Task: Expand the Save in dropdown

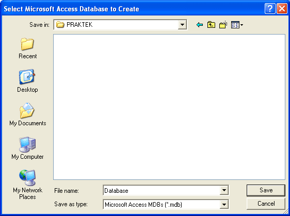Action: [x=182, y=25]
